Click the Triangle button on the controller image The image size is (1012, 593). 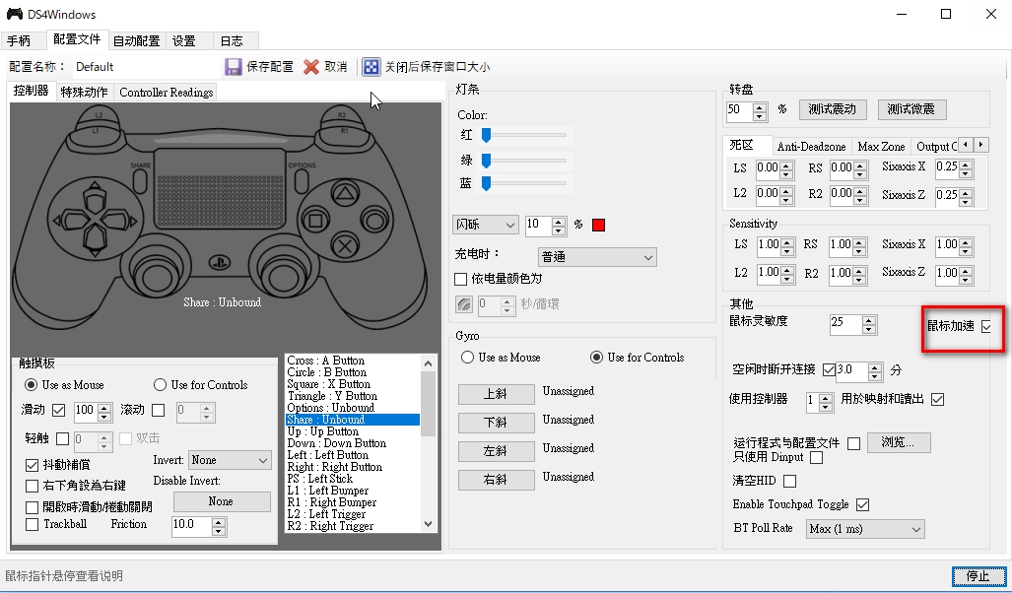(x=343, y=192)
